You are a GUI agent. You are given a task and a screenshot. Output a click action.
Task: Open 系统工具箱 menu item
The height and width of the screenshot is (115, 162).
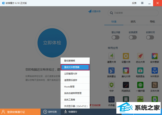[x=75, y=100]
